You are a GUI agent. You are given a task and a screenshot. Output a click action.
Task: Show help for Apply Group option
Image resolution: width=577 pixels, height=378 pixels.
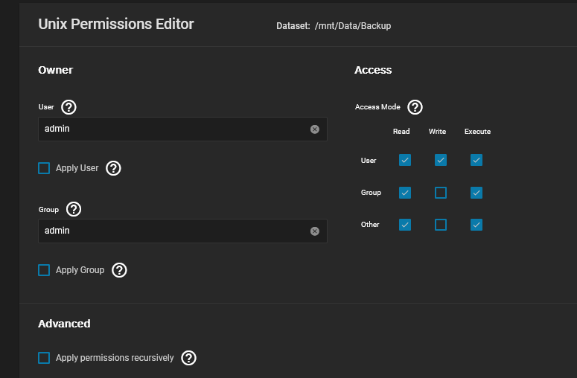[x=119, y=270]
